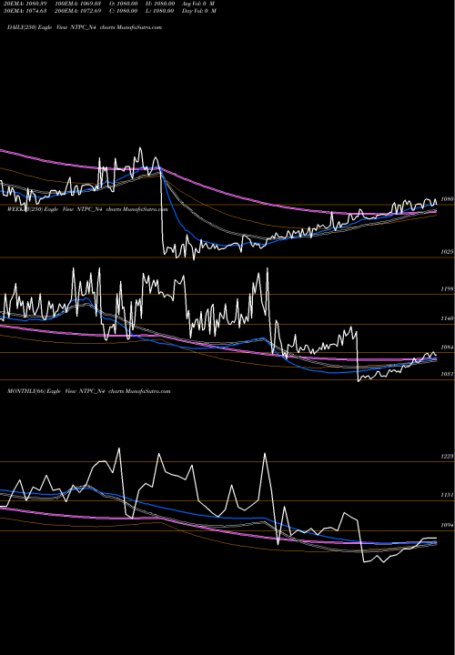The image size is (455, 655).
Task: Click the MONTHLY(66) Eagle View chart title
Action: pos(88,391)
